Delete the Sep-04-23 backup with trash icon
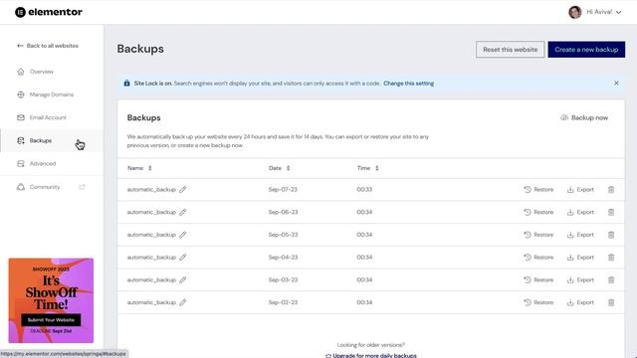 pos(611,258)
